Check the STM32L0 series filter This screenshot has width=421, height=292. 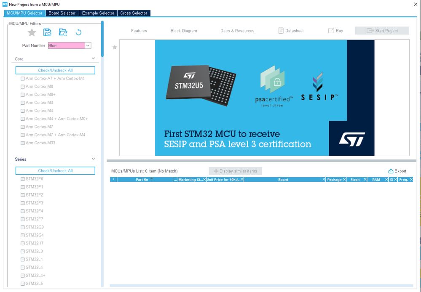23,251
